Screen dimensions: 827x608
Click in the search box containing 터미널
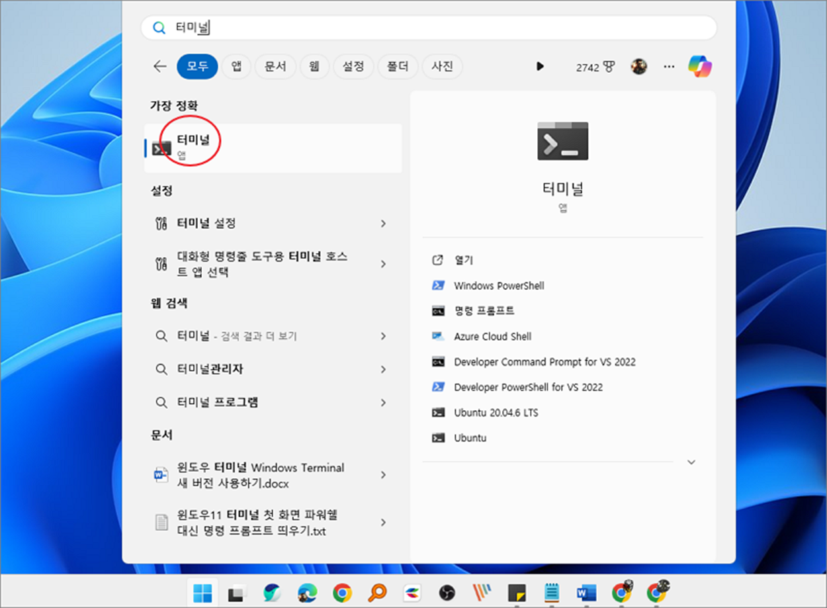(429, 28)
